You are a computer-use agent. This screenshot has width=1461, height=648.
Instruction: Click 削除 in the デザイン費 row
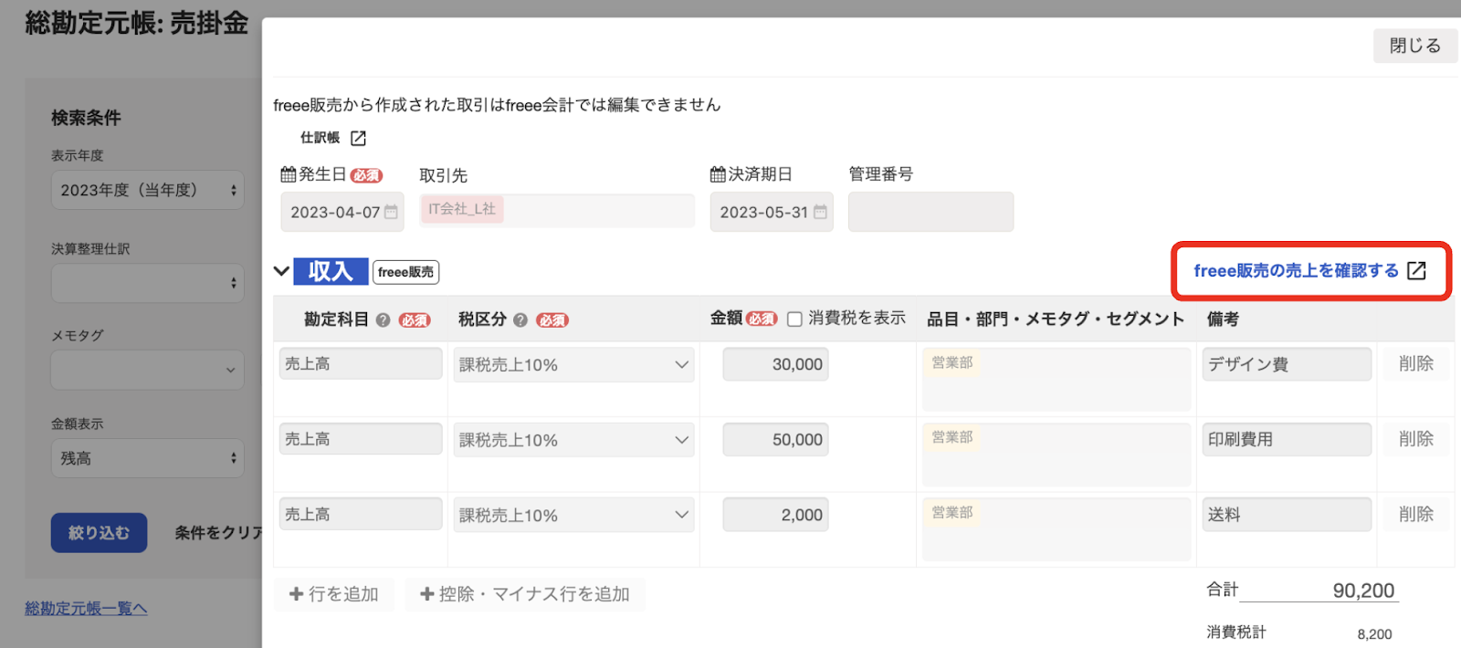[1415, 363]
